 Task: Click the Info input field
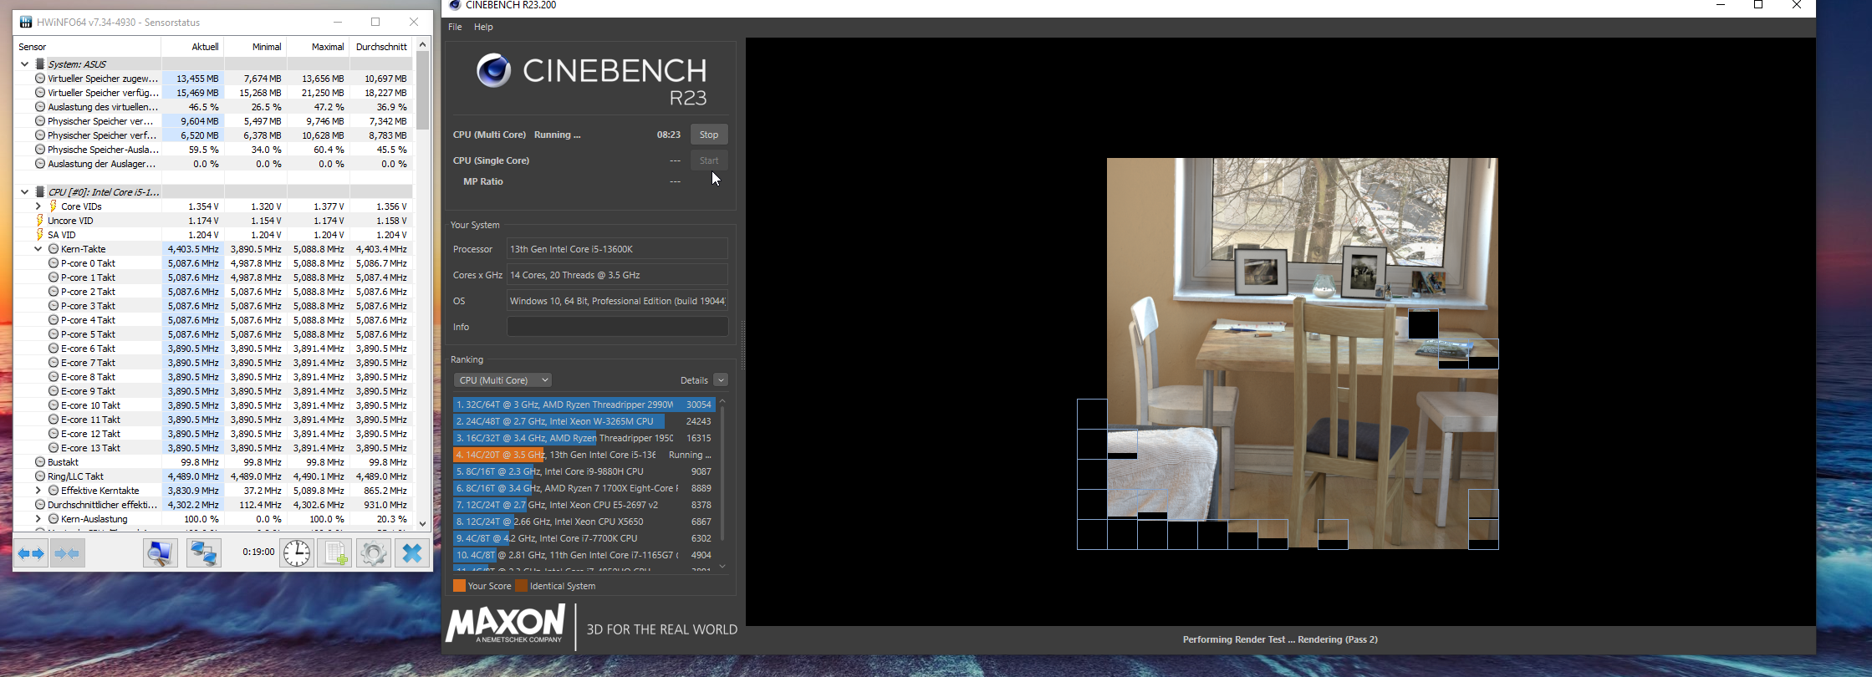[617, 327]
